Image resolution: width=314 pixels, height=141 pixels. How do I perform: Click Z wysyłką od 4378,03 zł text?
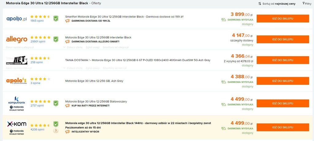(239, 61)
